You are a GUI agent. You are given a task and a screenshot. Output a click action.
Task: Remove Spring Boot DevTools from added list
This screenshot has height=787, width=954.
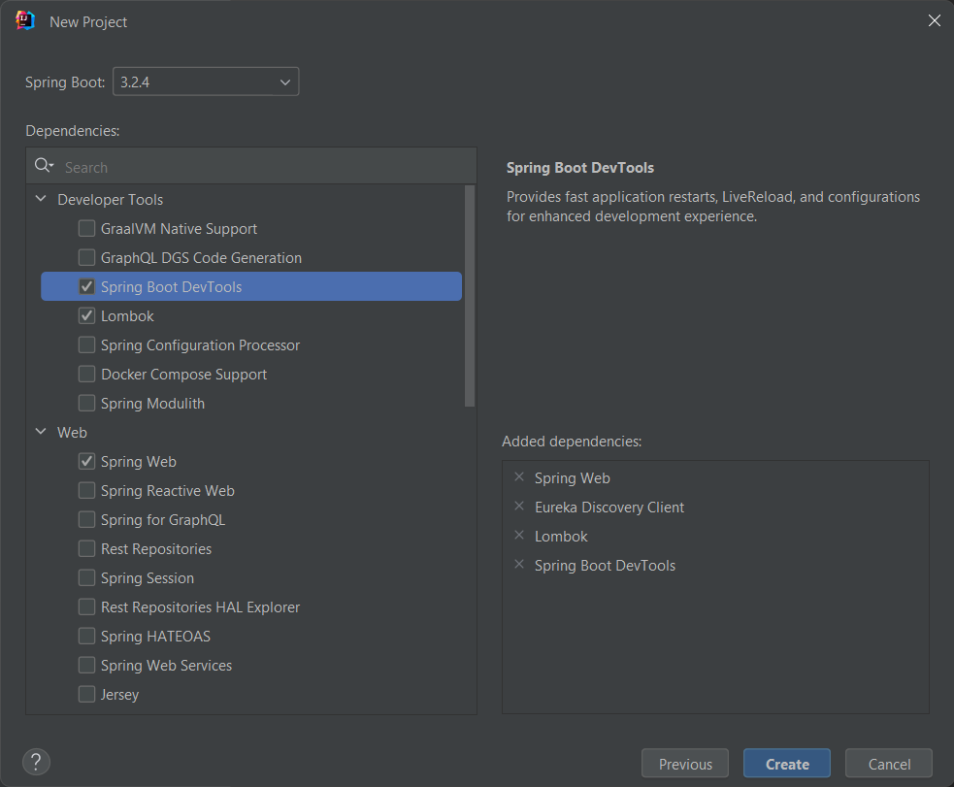pyautogui.click(x=519, y=565)
